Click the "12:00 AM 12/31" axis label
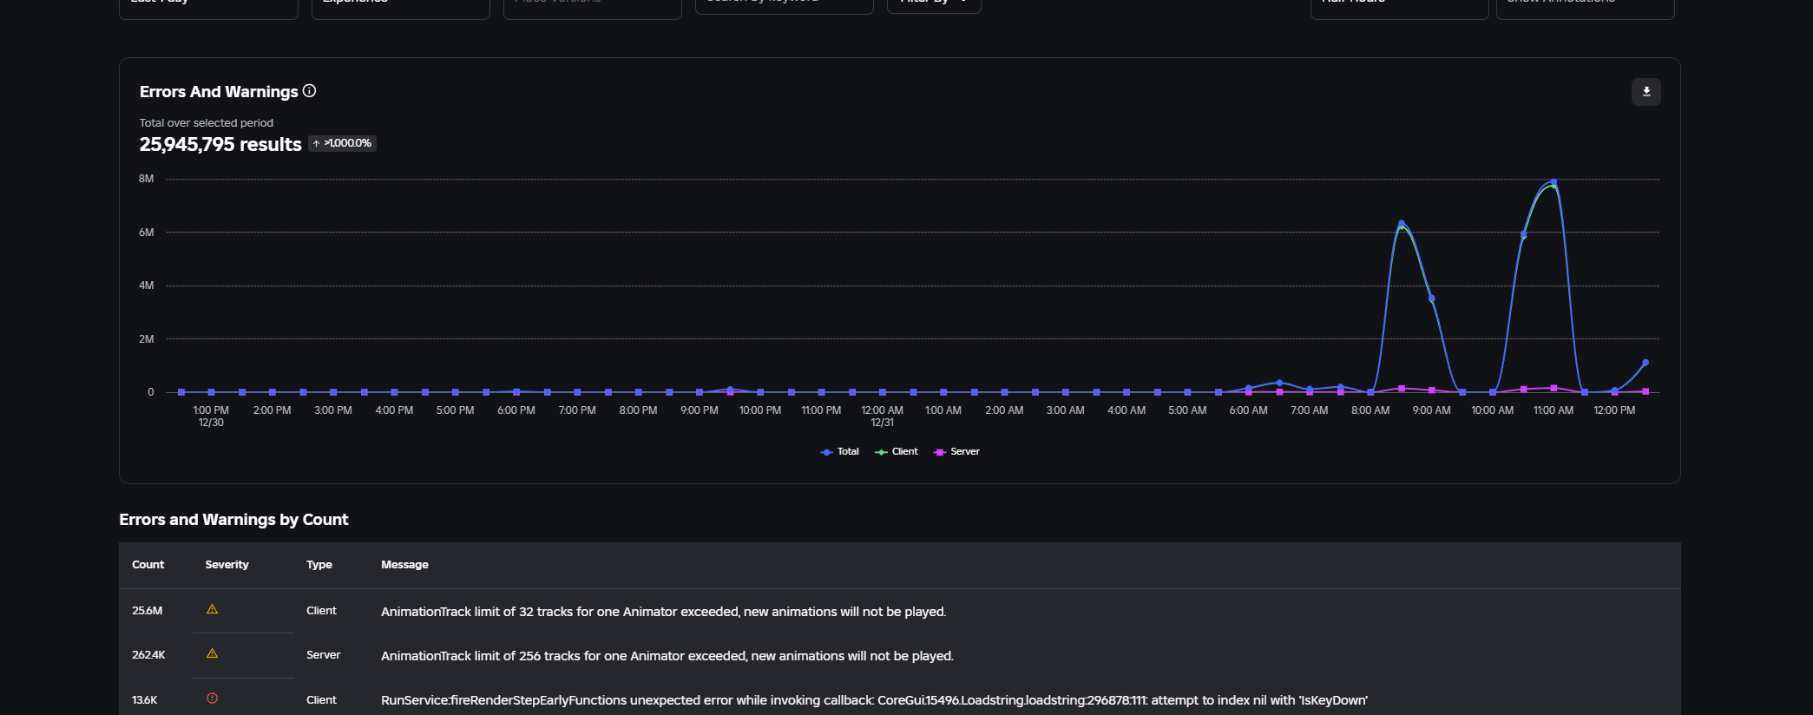 [x=882, y=417]
